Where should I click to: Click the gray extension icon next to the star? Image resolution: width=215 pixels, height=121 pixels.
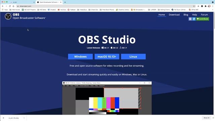(198, 6)
